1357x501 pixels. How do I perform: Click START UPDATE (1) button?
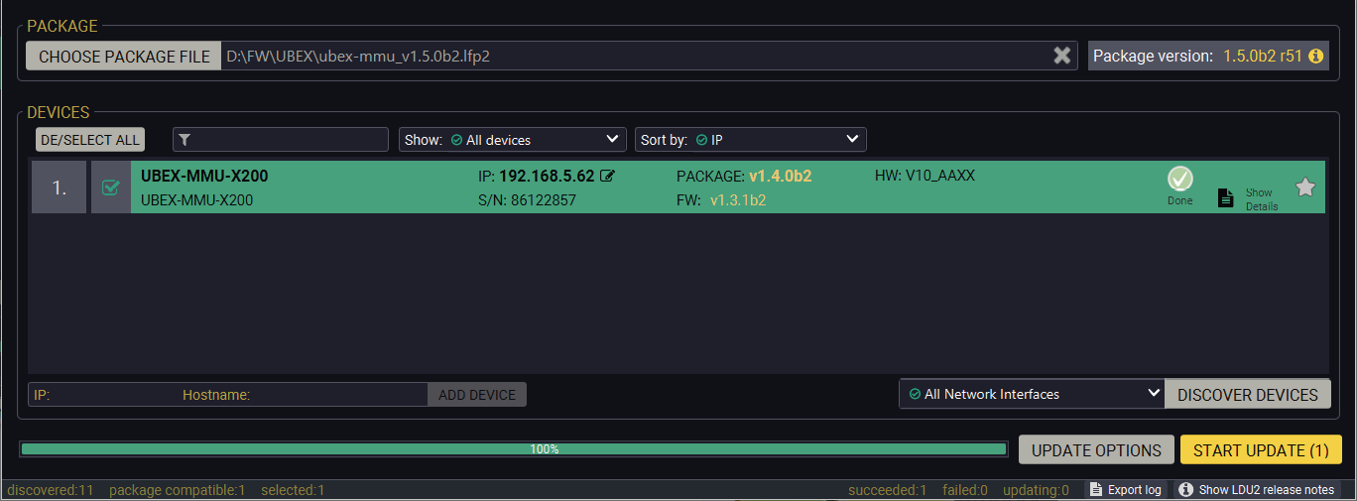pyautogui.click(x=1261, y=450)
